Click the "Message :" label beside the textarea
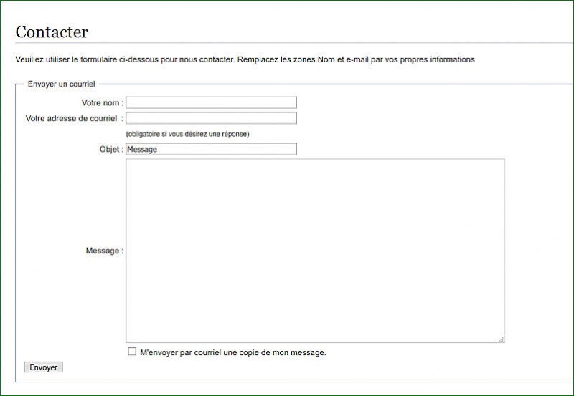574x396 pixels. pyautogui.click(x=104, y=251)
